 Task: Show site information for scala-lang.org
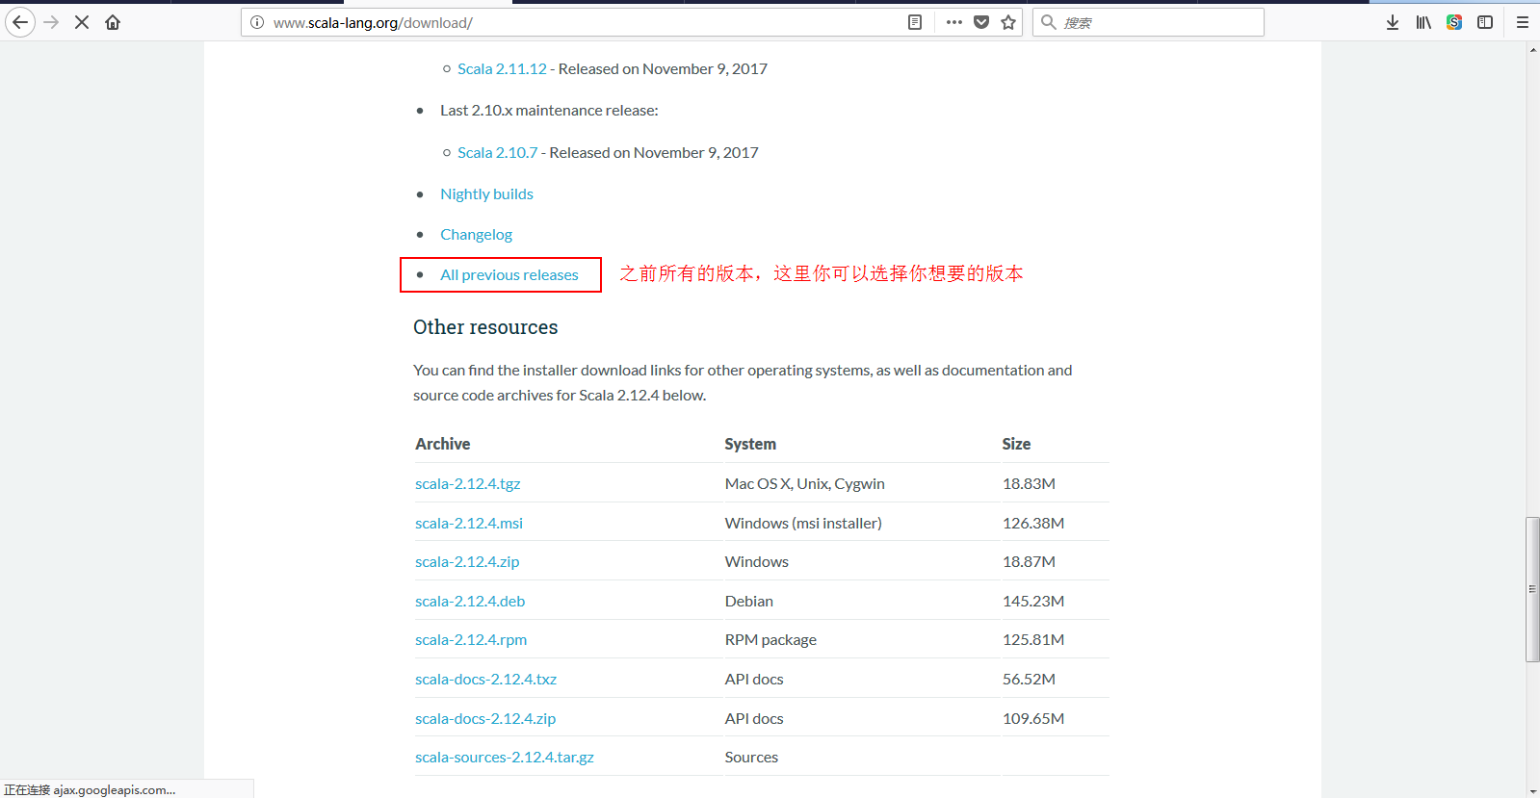click(257, 22)
